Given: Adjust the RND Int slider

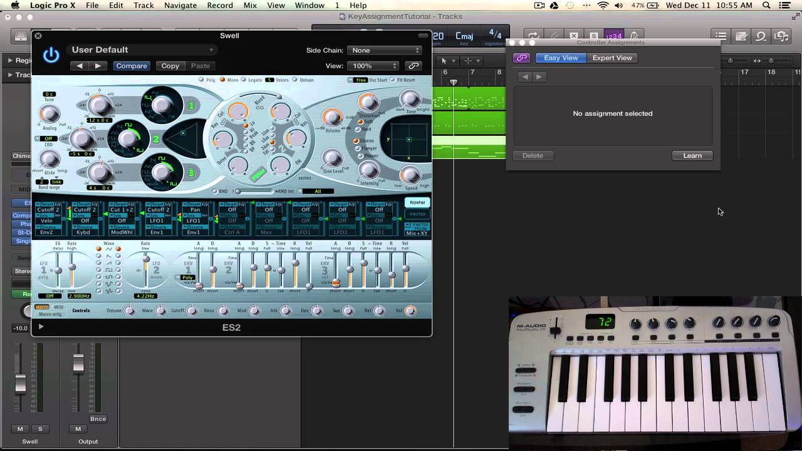Looking at the screenshot, I should coord(256,191).
